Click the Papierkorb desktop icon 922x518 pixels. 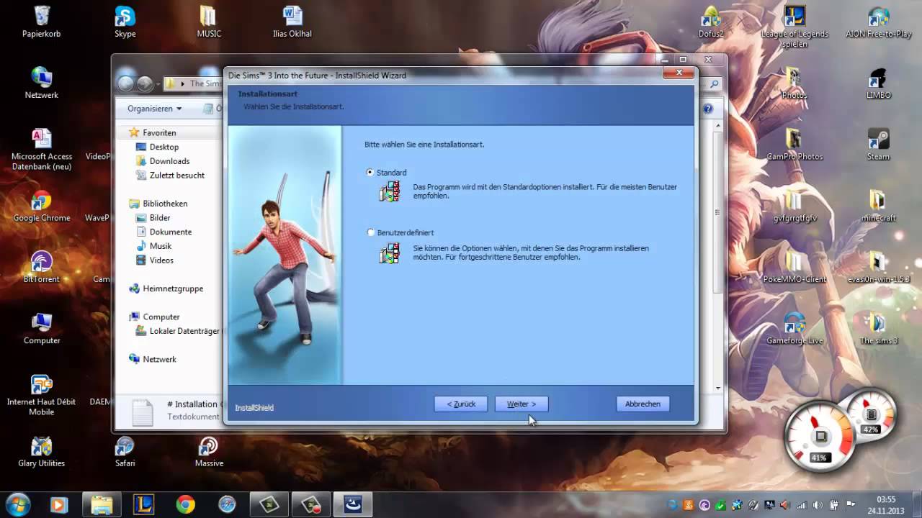pyautogui.click(x=42, y=21)
